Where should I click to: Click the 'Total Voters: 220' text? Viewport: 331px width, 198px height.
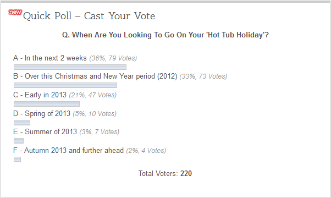point(165,173)
